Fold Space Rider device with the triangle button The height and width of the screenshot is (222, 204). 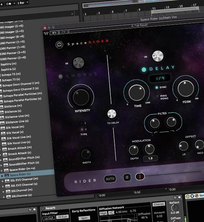click(192, 196)
